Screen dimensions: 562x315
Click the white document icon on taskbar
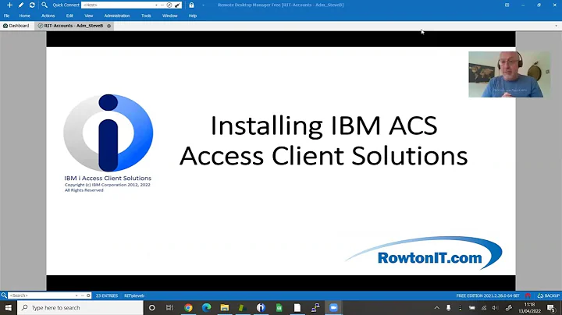click(297, 308)
